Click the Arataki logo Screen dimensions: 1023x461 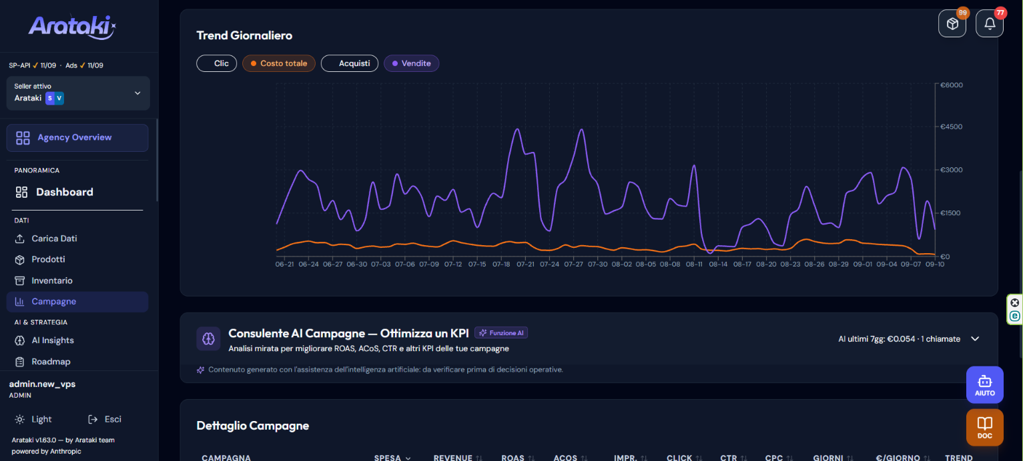coord(73,27)
